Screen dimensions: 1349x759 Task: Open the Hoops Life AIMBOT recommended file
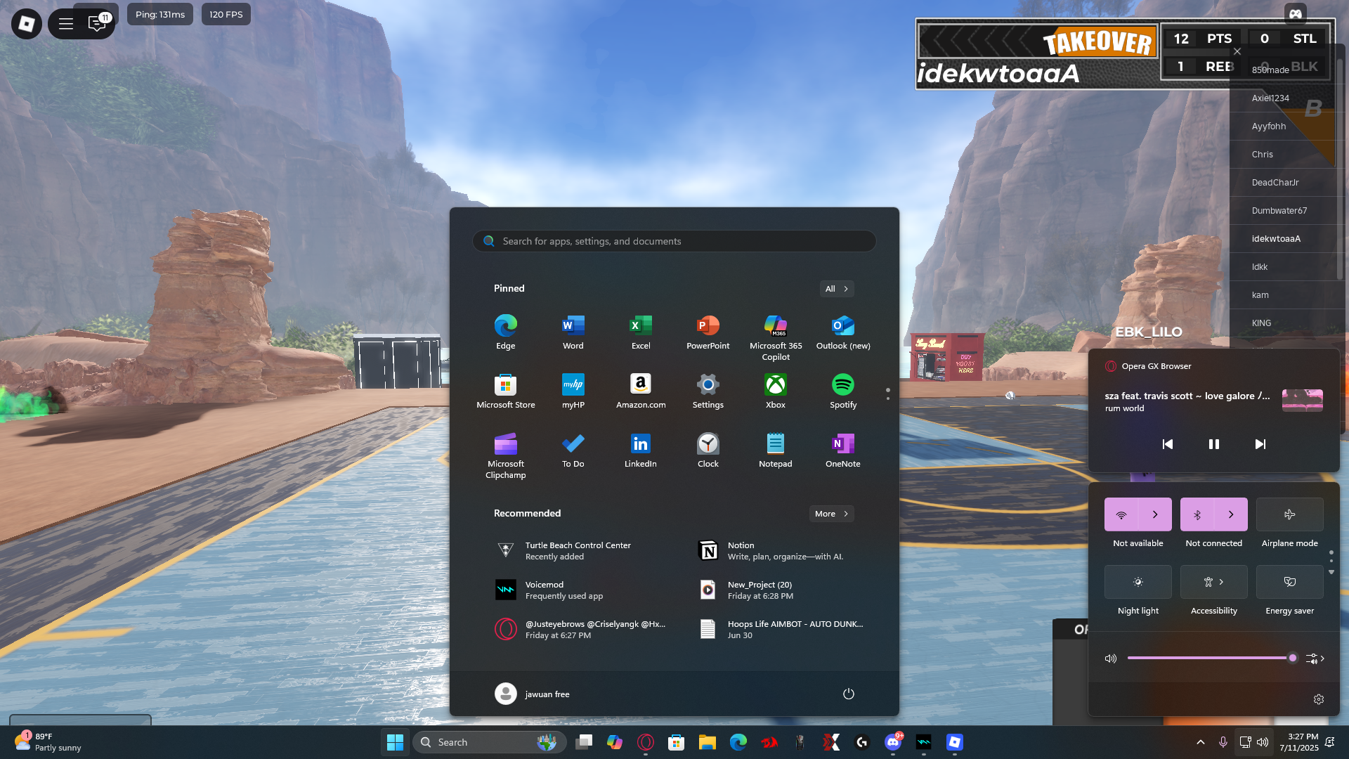(780, 629)
